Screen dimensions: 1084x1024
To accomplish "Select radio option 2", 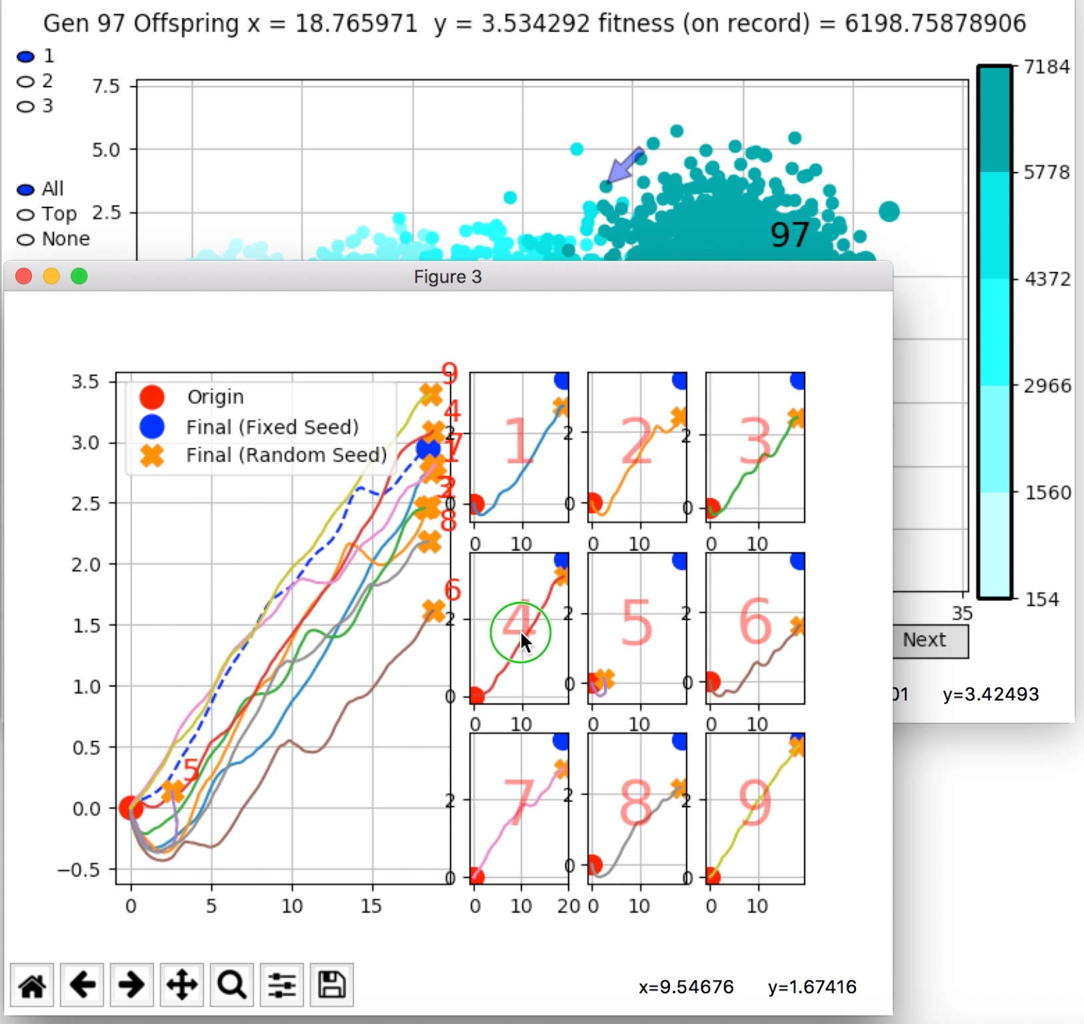I will [25, 82].
